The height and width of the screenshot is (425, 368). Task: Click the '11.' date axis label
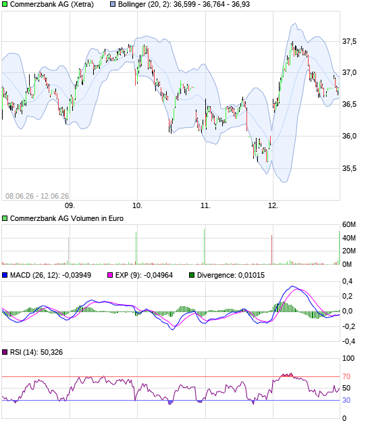pyautogui.click(x=205, y=205)
